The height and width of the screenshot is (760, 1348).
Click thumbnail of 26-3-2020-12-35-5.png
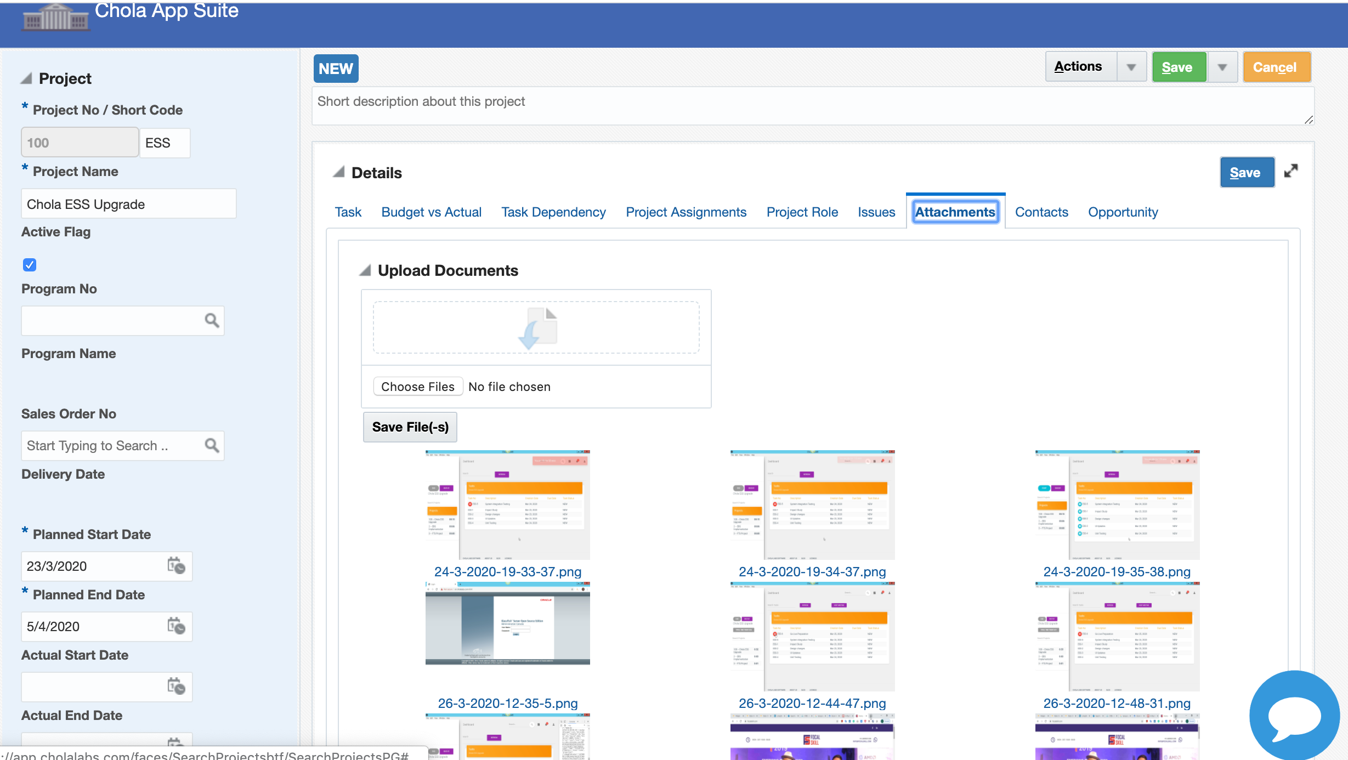pyautogui.click(x=508, y=623)
